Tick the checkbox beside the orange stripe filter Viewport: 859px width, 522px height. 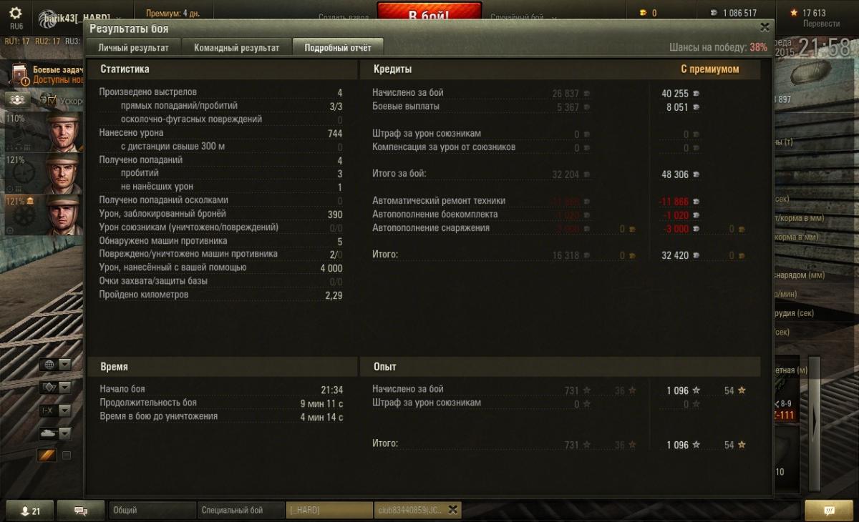pyautogui.click(x=67, y=455)
